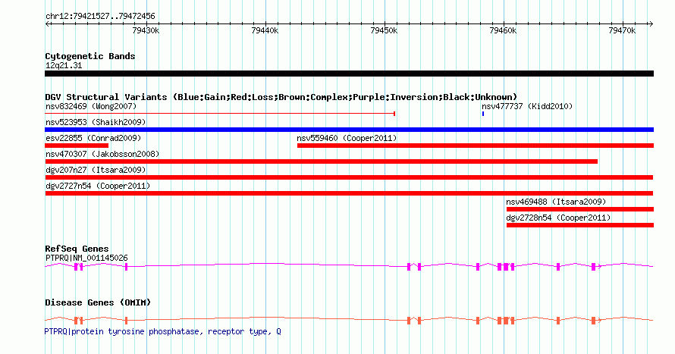The width and height of the screenshot is (675, 354).
Task: Click the Disease Genes (OMIM) track title
Action: coord(98,302)
